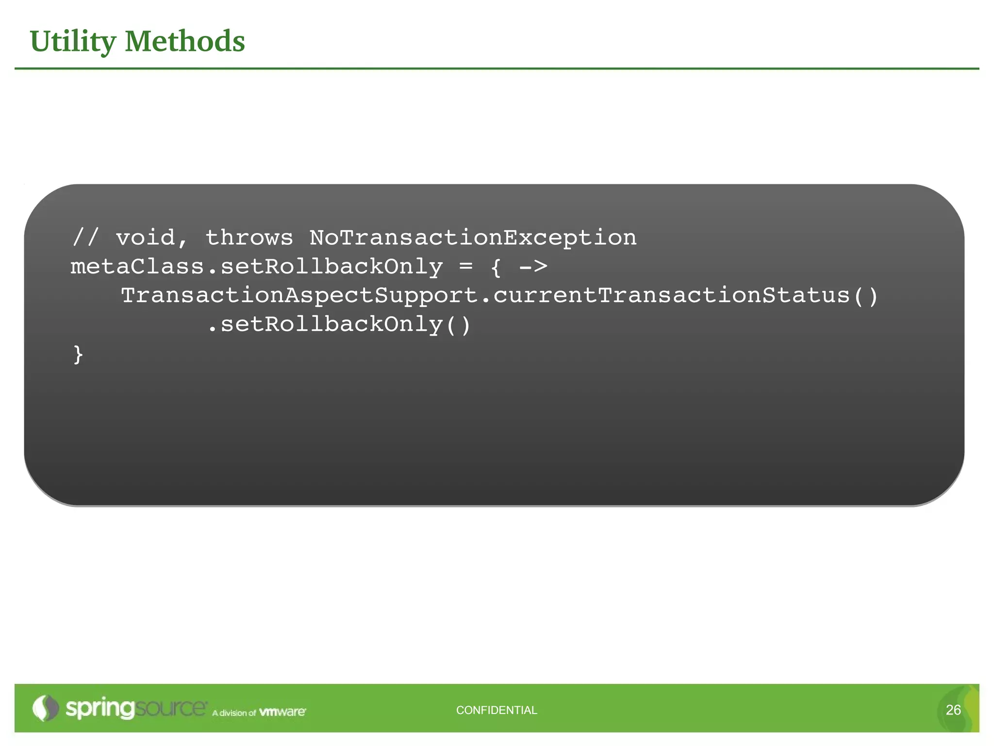Click the 'Utility Methods' slide title
This screenshot has width=994, height=746.
(137, 42)
